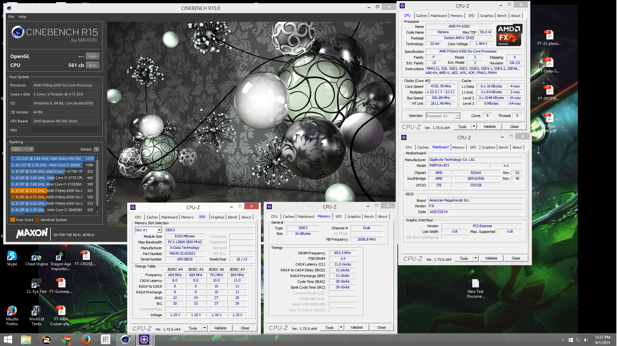This screenshot has height=346, width=617.
Task: Open FT-Guineap PDF on desktop
Action: pyautogui.click(x=61, y=286)
